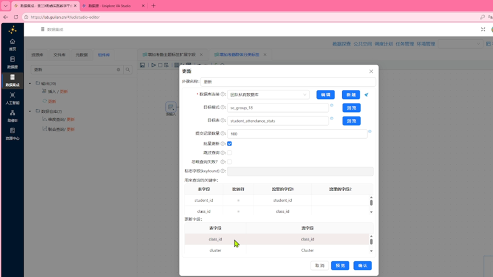Open 首页 home icon in left sidebar

(x=13, y=44)
